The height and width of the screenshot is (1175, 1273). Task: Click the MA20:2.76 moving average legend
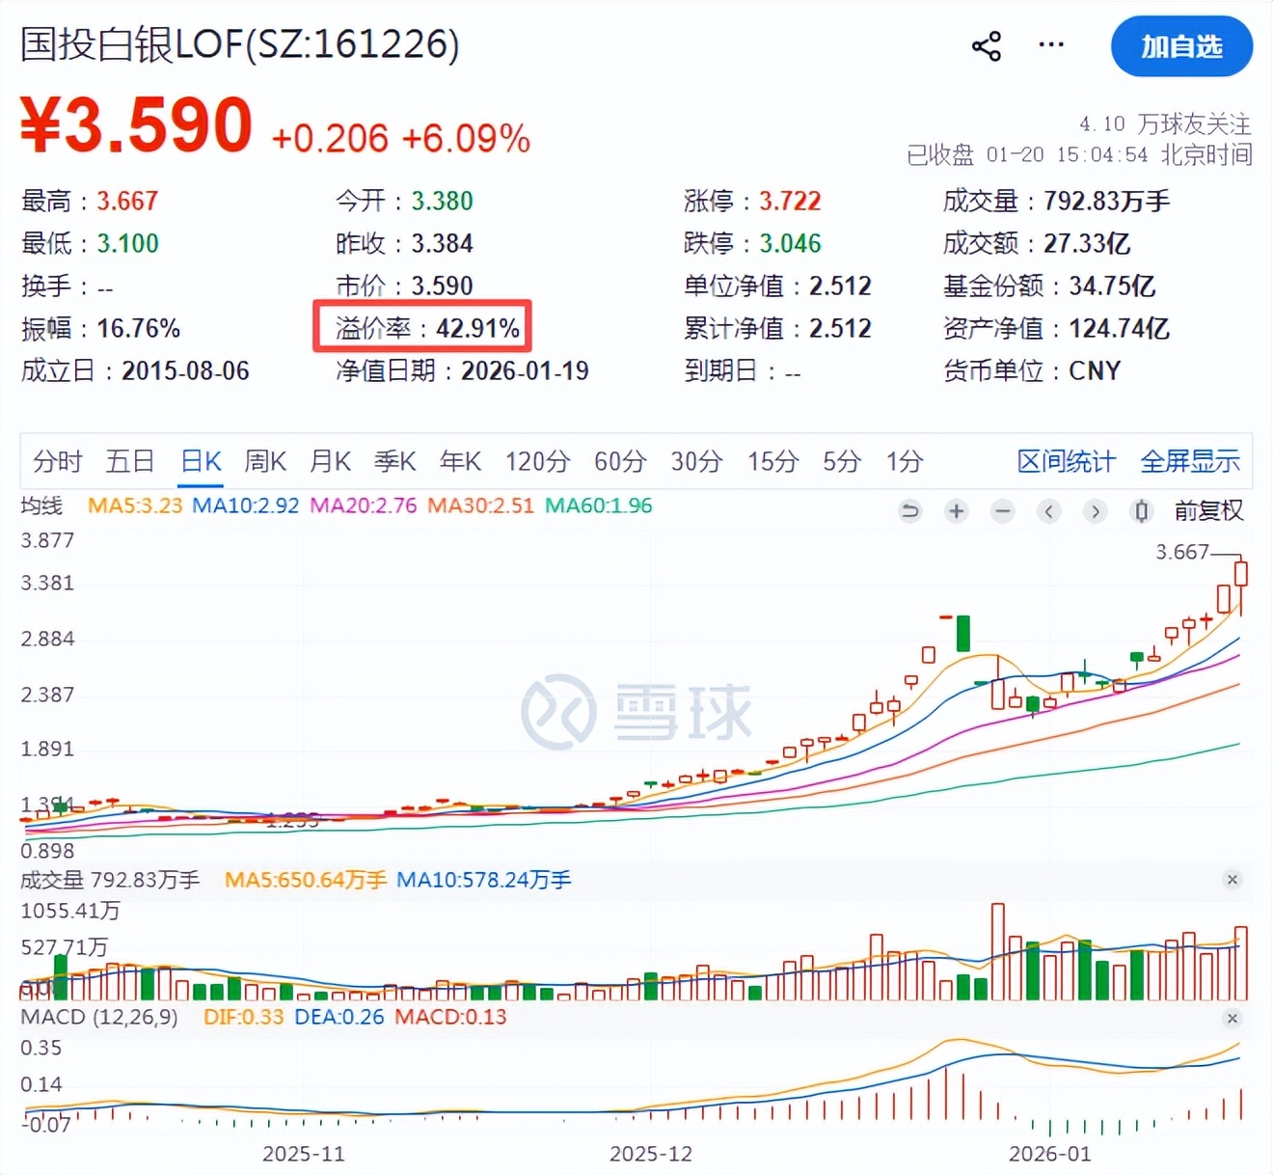pyautogui.click(x=364, y=506)
